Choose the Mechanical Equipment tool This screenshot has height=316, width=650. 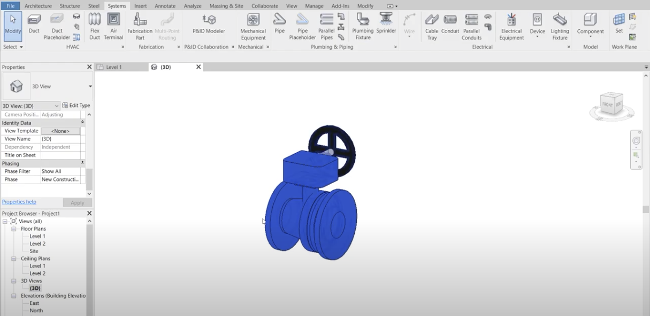(253, 26)
